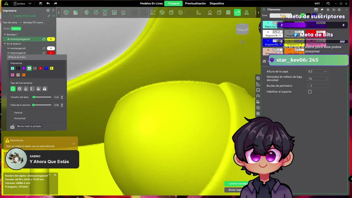Switch to the Preparar tab

[174, 4]
